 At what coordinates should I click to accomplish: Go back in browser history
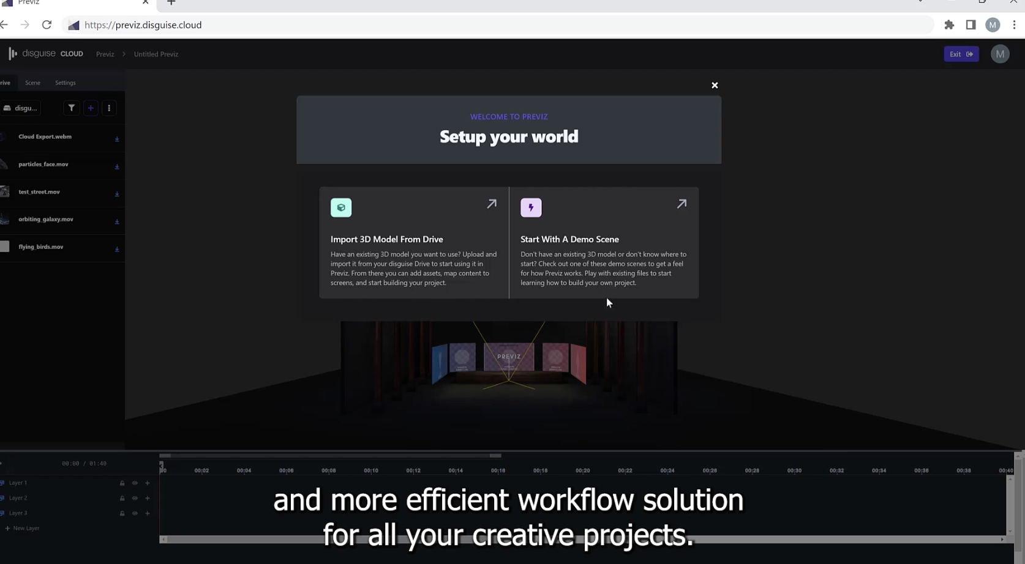pyautogui.click(x=4, y=25)
